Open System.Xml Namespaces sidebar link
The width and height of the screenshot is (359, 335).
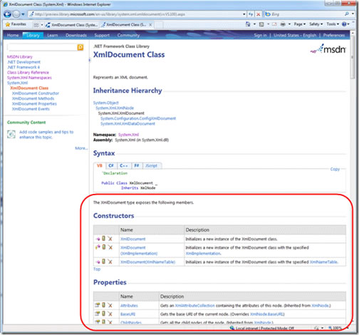pos(29,78)
